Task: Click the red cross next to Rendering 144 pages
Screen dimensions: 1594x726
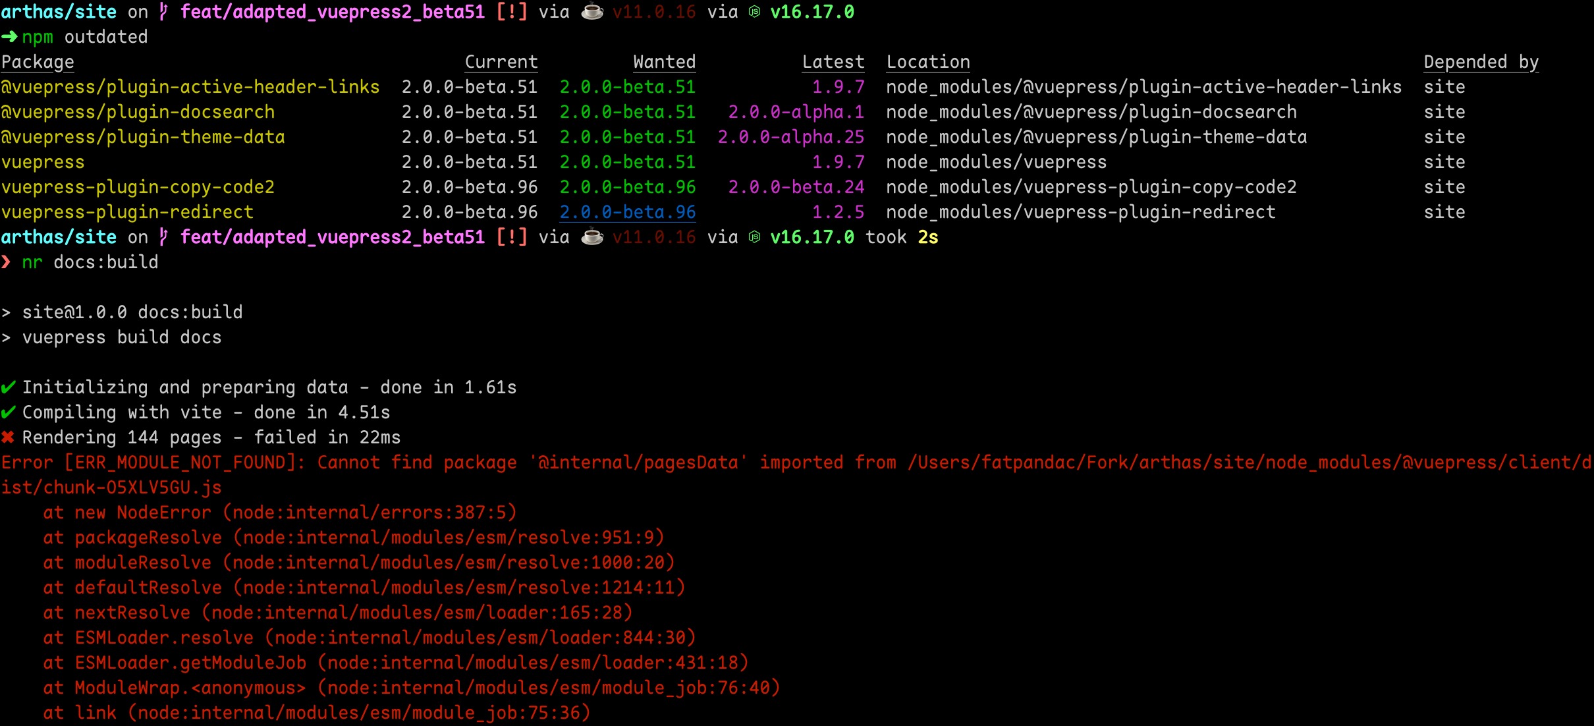Action: pyautogui.click(x=8, y=437)
